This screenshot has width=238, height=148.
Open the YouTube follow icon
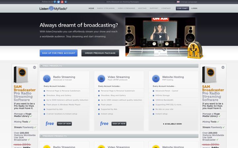pyautogui.click(x=62, y=2)
